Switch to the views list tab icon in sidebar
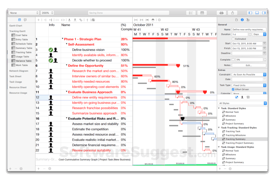Image resolution: width=275 pixels, height=180 pixels. pyautogui.click(x=20, y=20)
